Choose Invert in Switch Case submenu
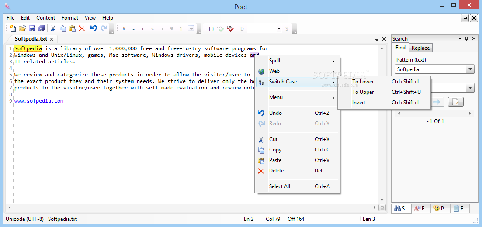The height and width of the screenshot is (227, 482). (384, 103)
